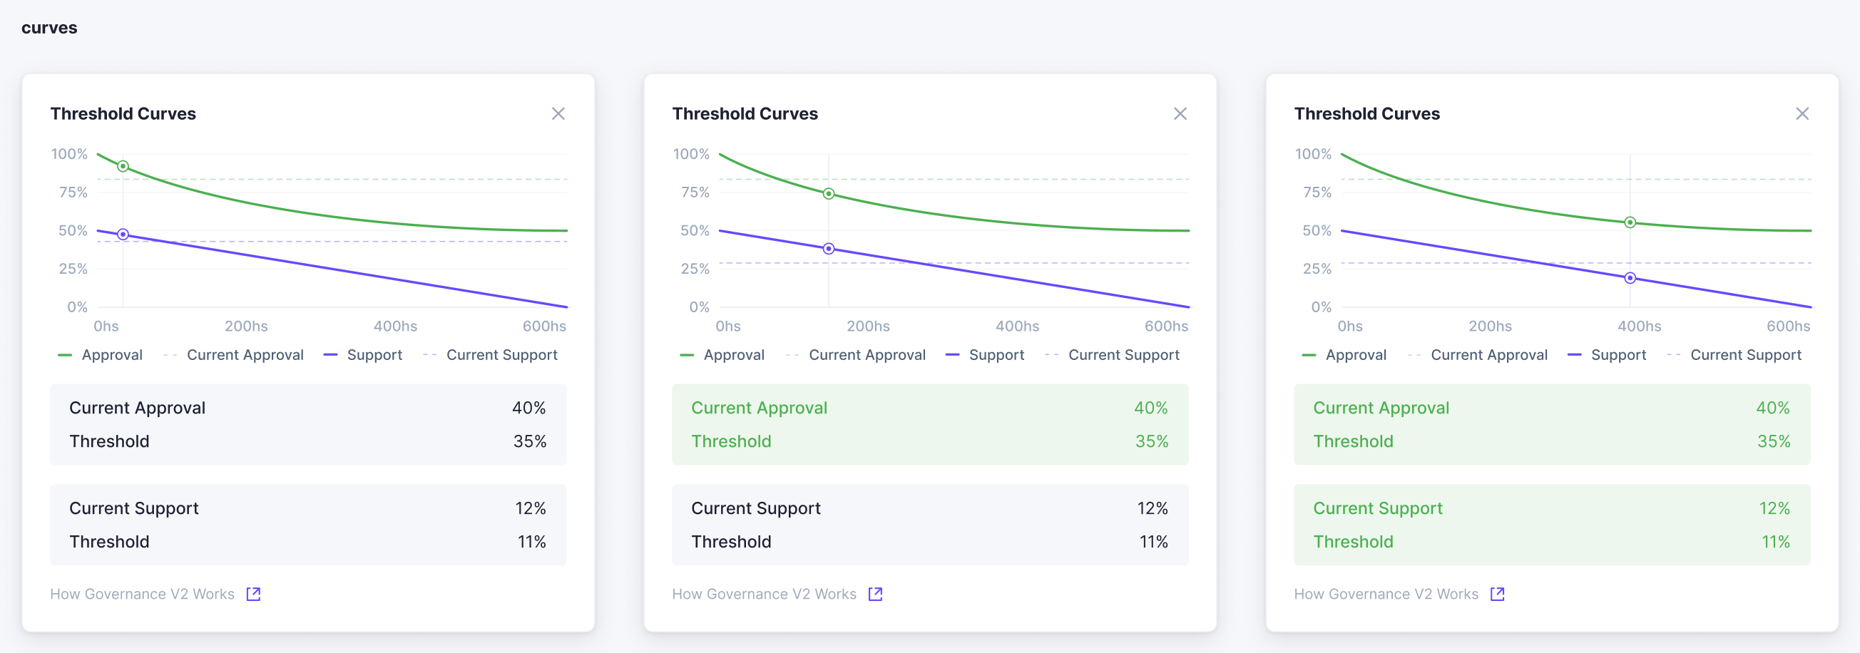
Task: Open How Governance V2 Works from the left card
Action: click(x=142, y=593)
